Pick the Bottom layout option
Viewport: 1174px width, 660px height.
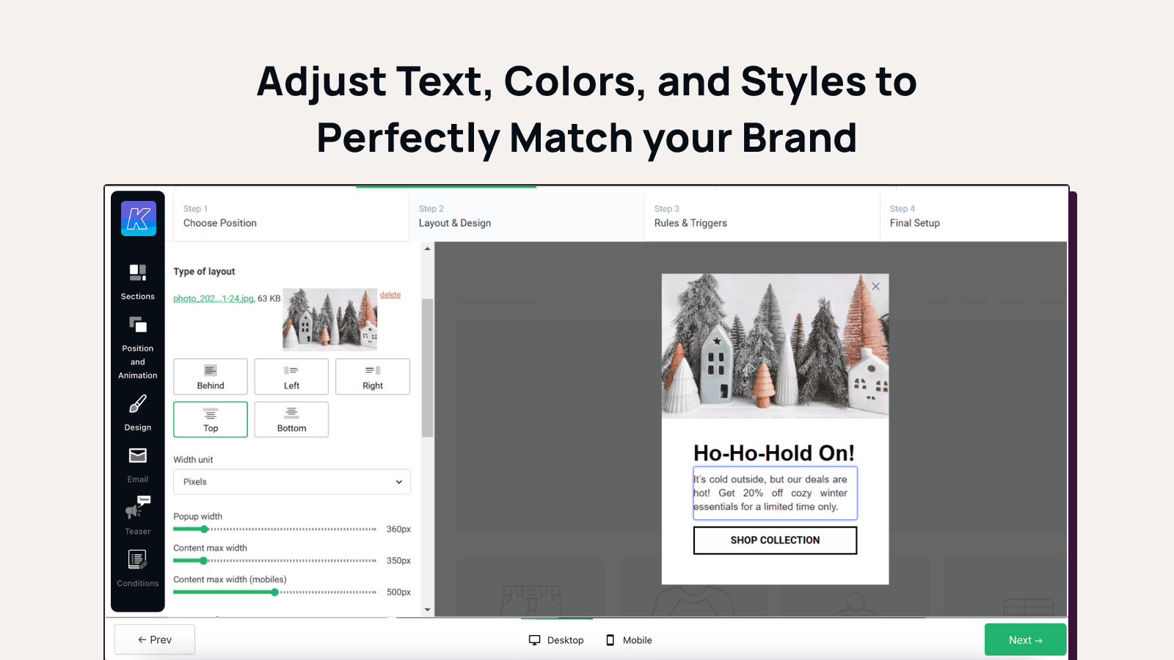point(291,419)
